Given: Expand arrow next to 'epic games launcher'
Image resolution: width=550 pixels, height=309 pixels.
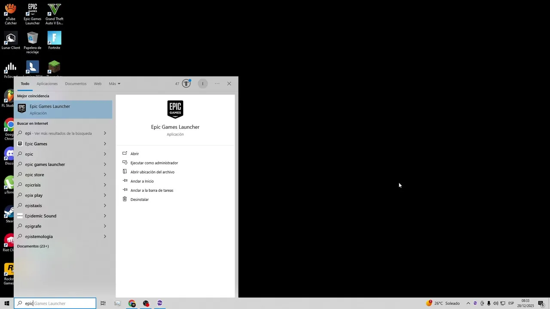Looking at the screenshot, I should coord(105,164).
